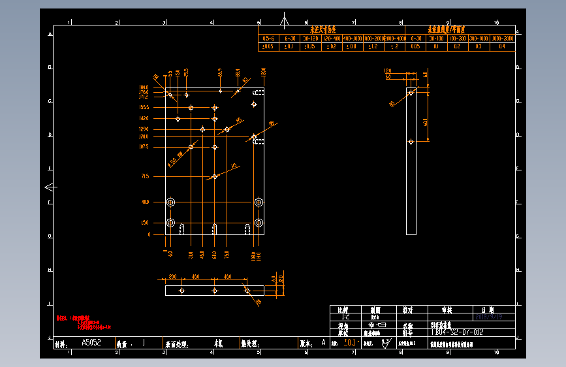Click the left arrow marker on frame border
Viewport: 566px width, 367px height.
pos(51,187)
